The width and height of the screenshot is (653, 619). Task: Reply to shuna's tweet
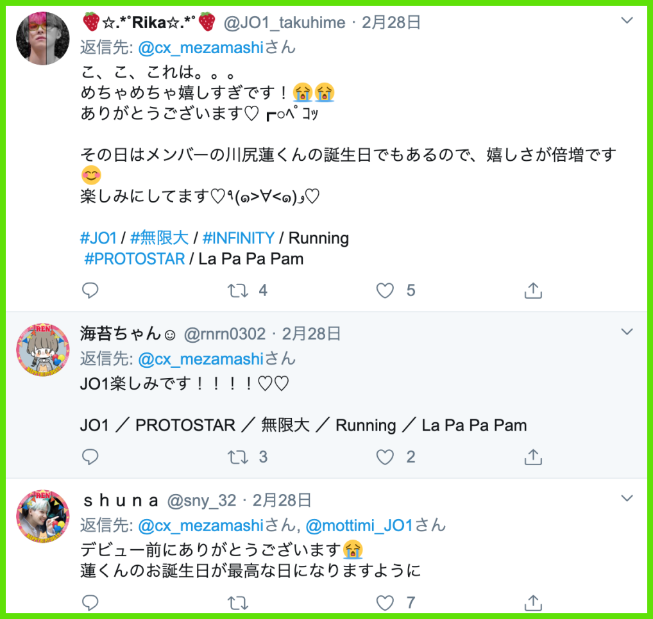click(90, 602)
